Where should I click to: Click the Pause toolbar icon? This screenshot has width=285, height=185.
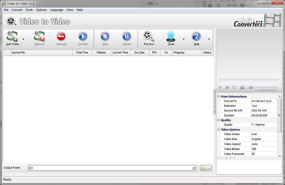(127, 36)
